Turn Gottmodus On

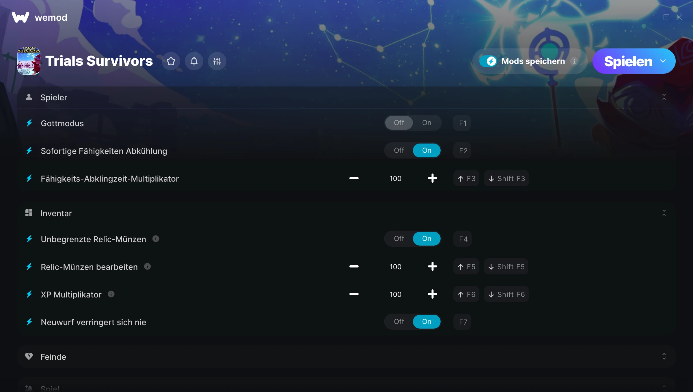click(x=427, y=123)
